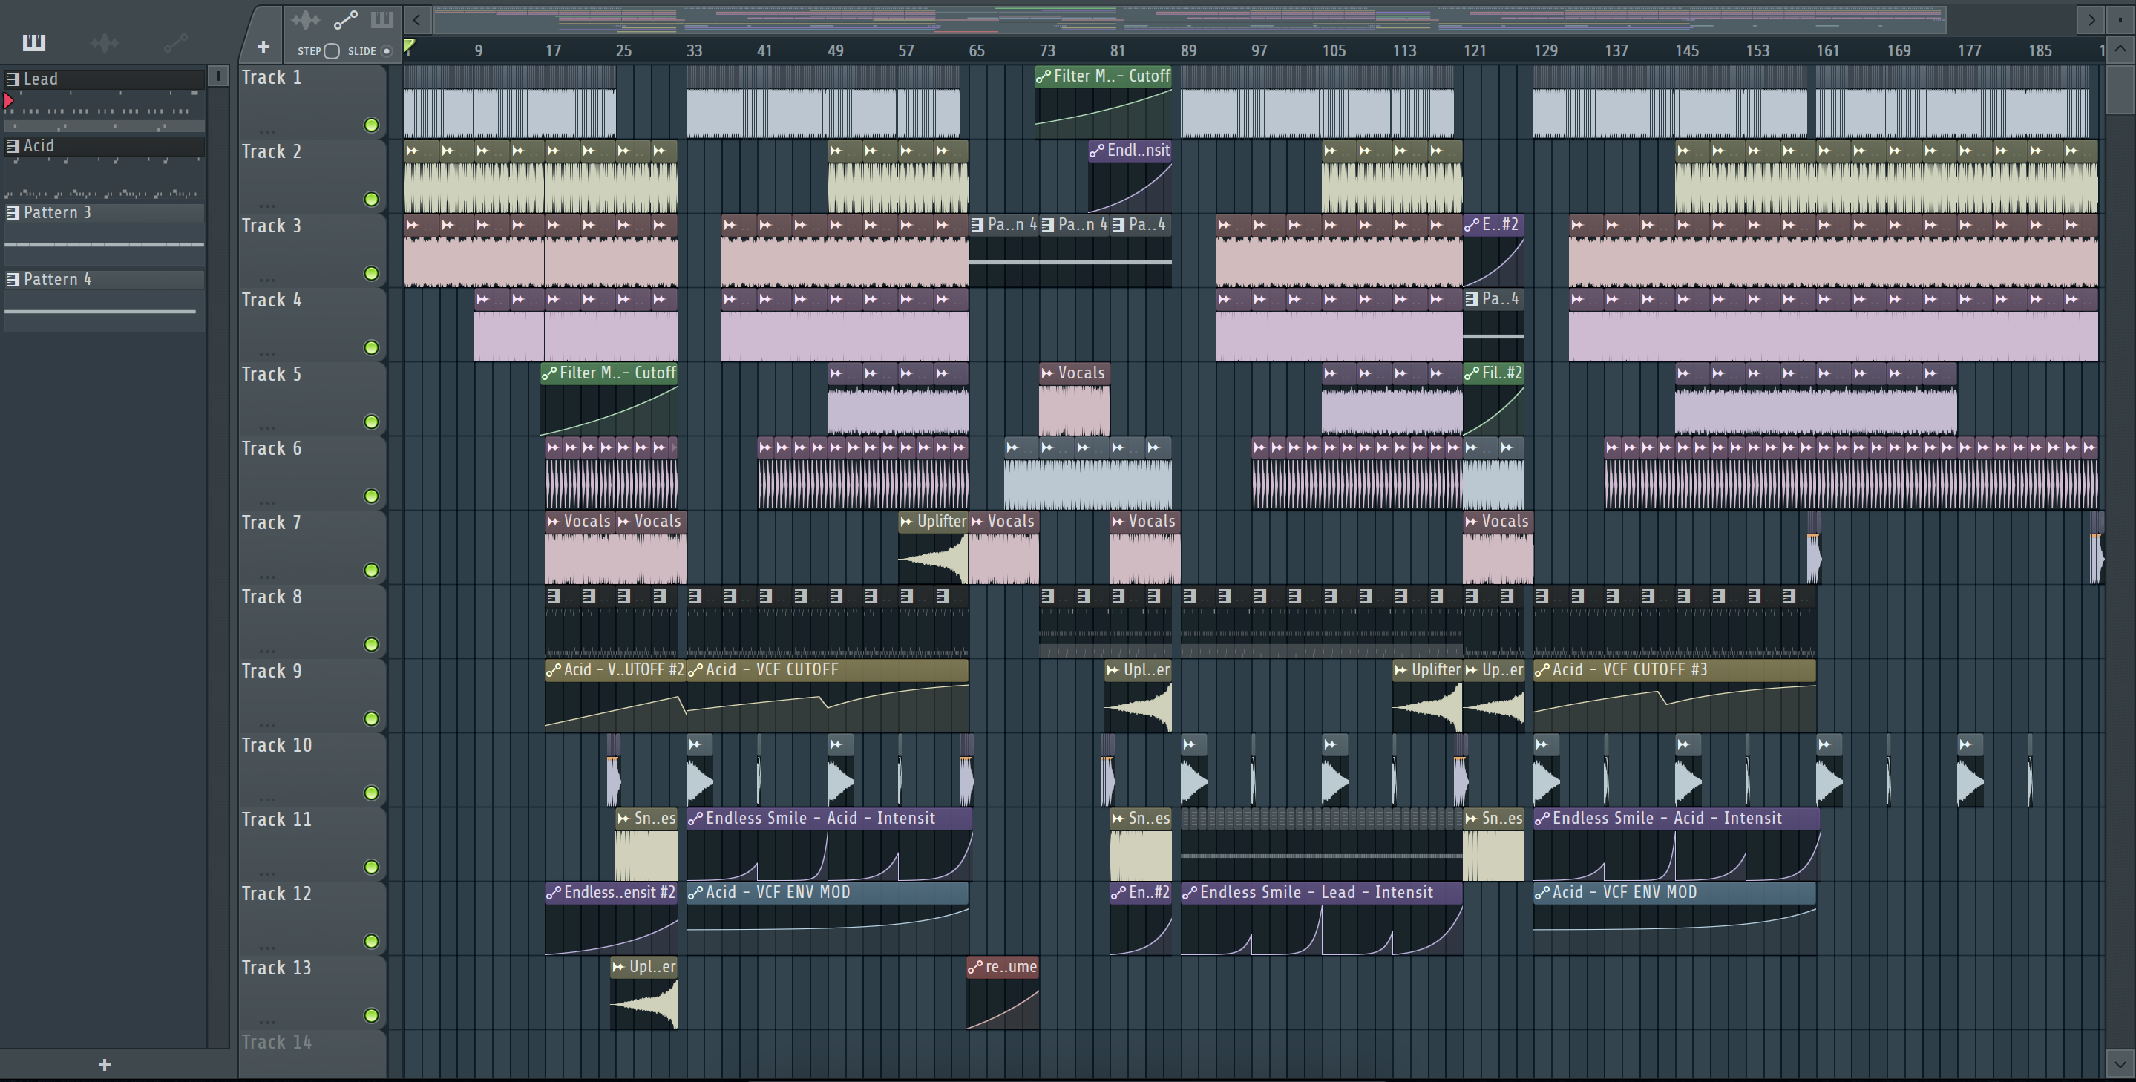Select the Track 8 header

(312, 621)
